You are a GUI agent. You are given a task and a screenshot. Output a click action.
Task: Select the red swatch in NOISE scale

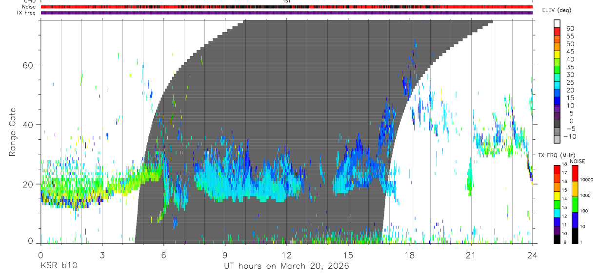(x=575, y=173)
